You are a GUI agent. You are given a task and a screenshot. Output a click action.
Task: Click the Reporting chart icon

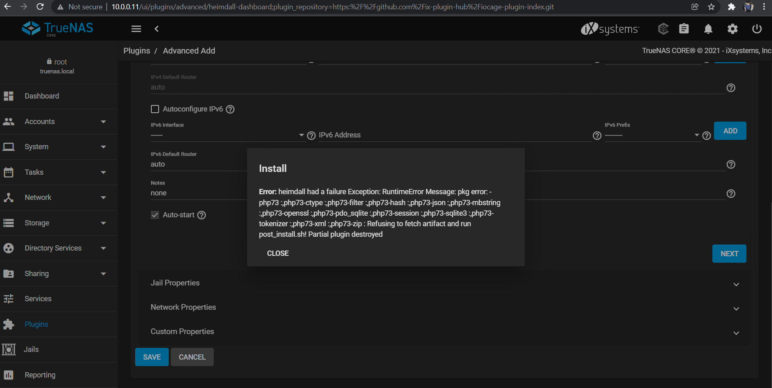[x=9, y=375]
